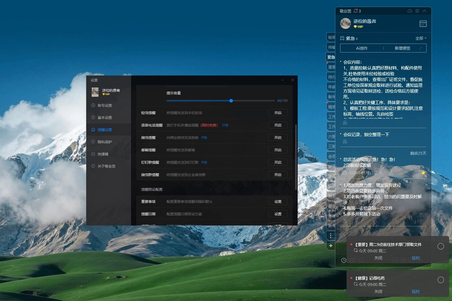452x301 pixels.
Task: Open 隐私保护 settings section
Action: click(105, 142)
